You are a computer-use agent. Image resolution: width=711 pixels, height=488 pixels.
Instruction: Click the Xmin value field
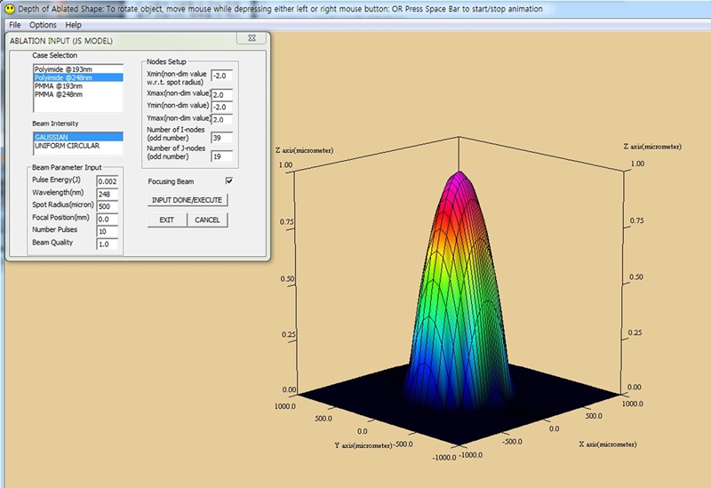pyautogui.click(x=222, y=77)
